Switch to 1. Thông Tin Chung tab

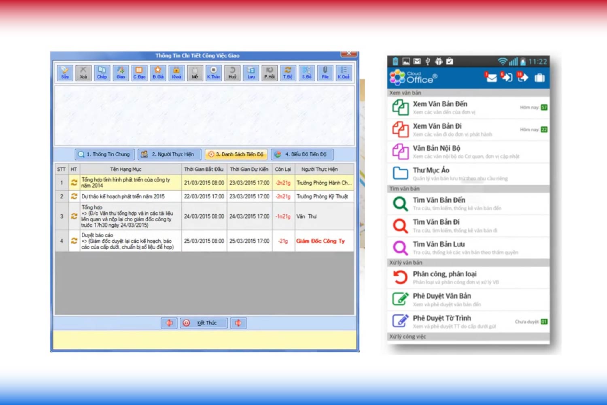point(104,154)
